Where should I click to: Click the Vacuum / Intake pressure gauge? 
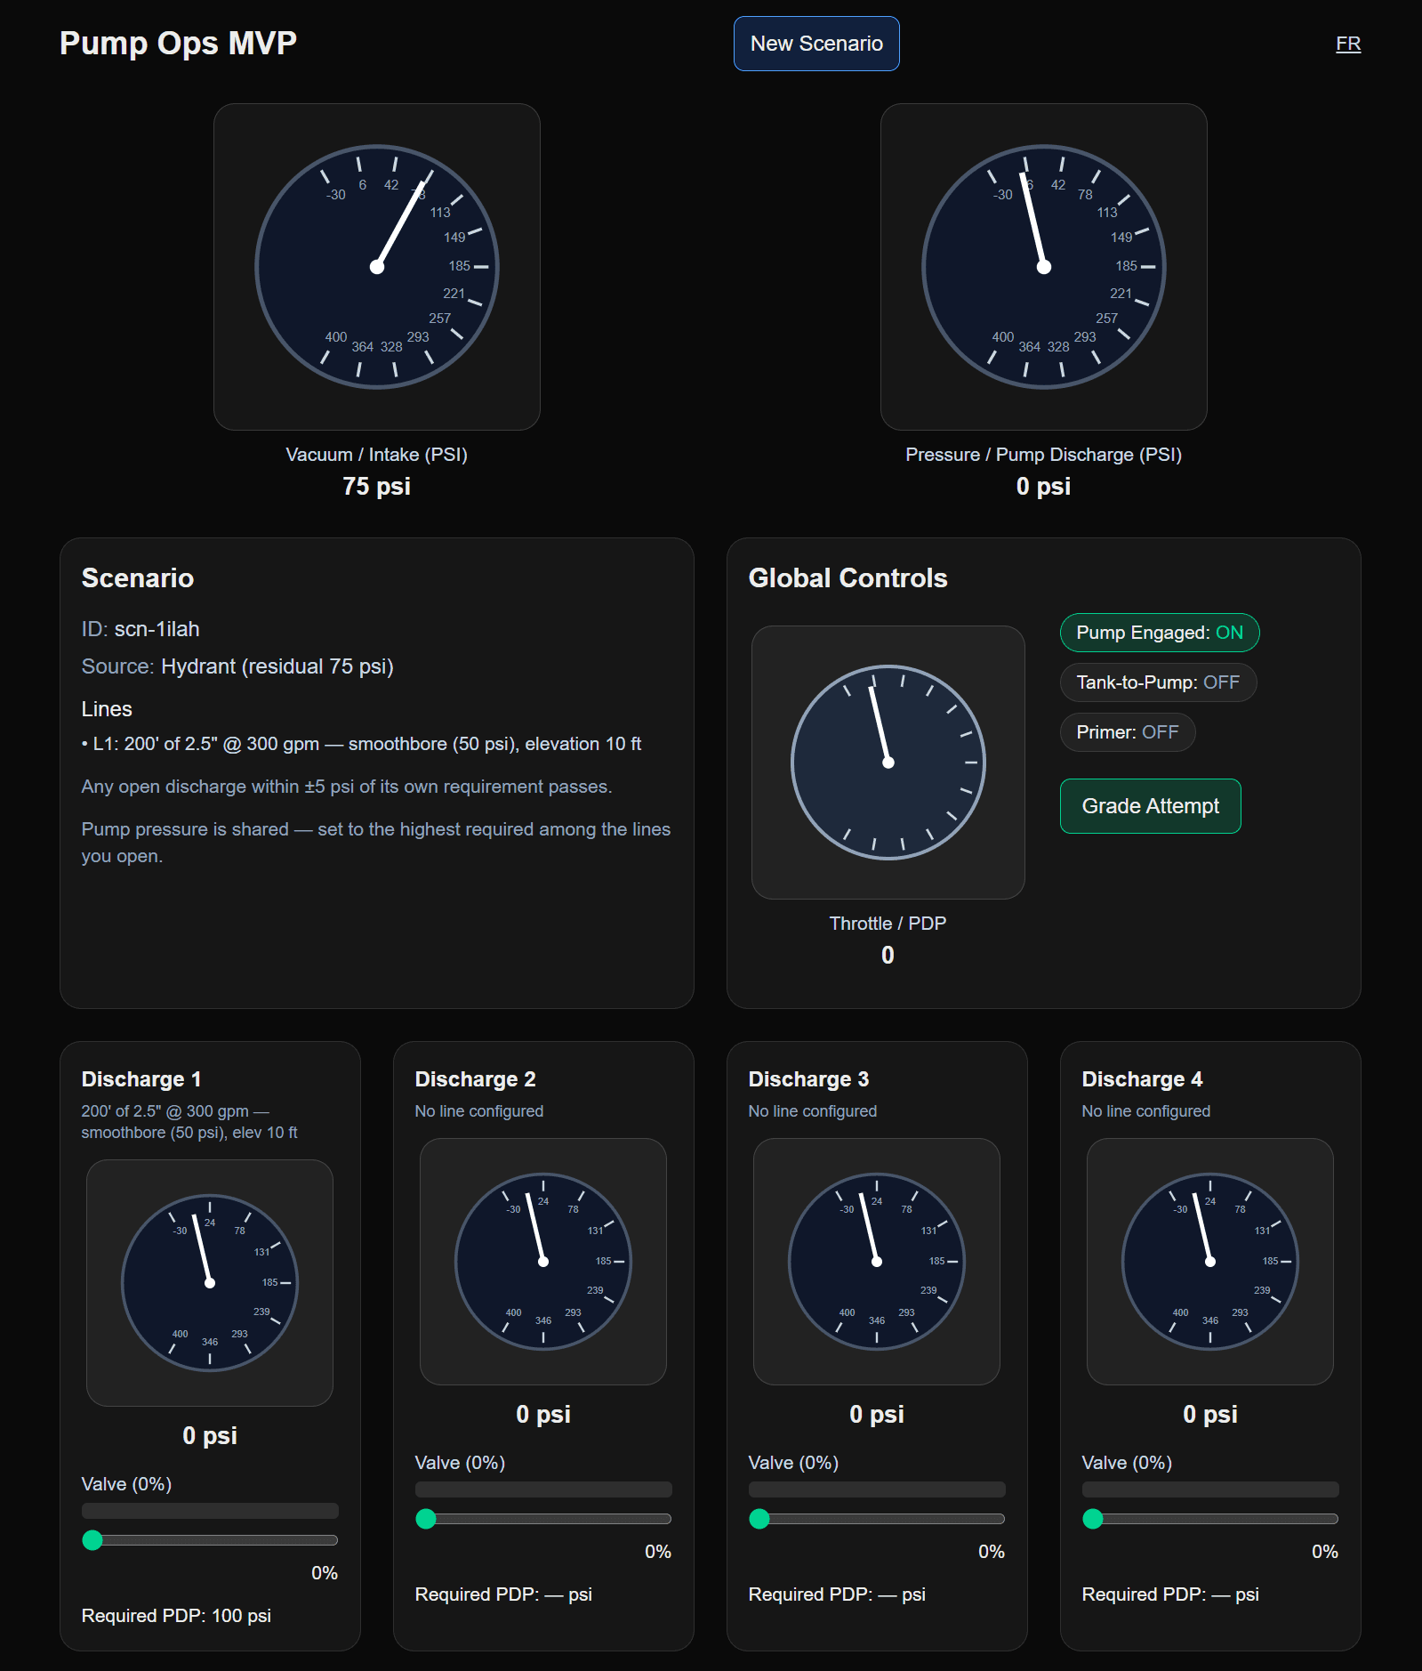[x=376, y=267]
